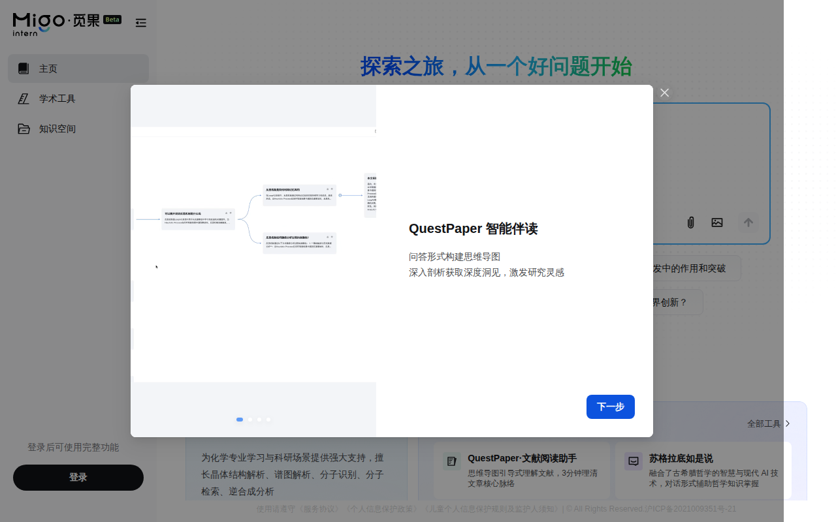Viewport: 836px width, 522px height.
Task: Select the fourth carousel dot indicator
Action: 268,420
